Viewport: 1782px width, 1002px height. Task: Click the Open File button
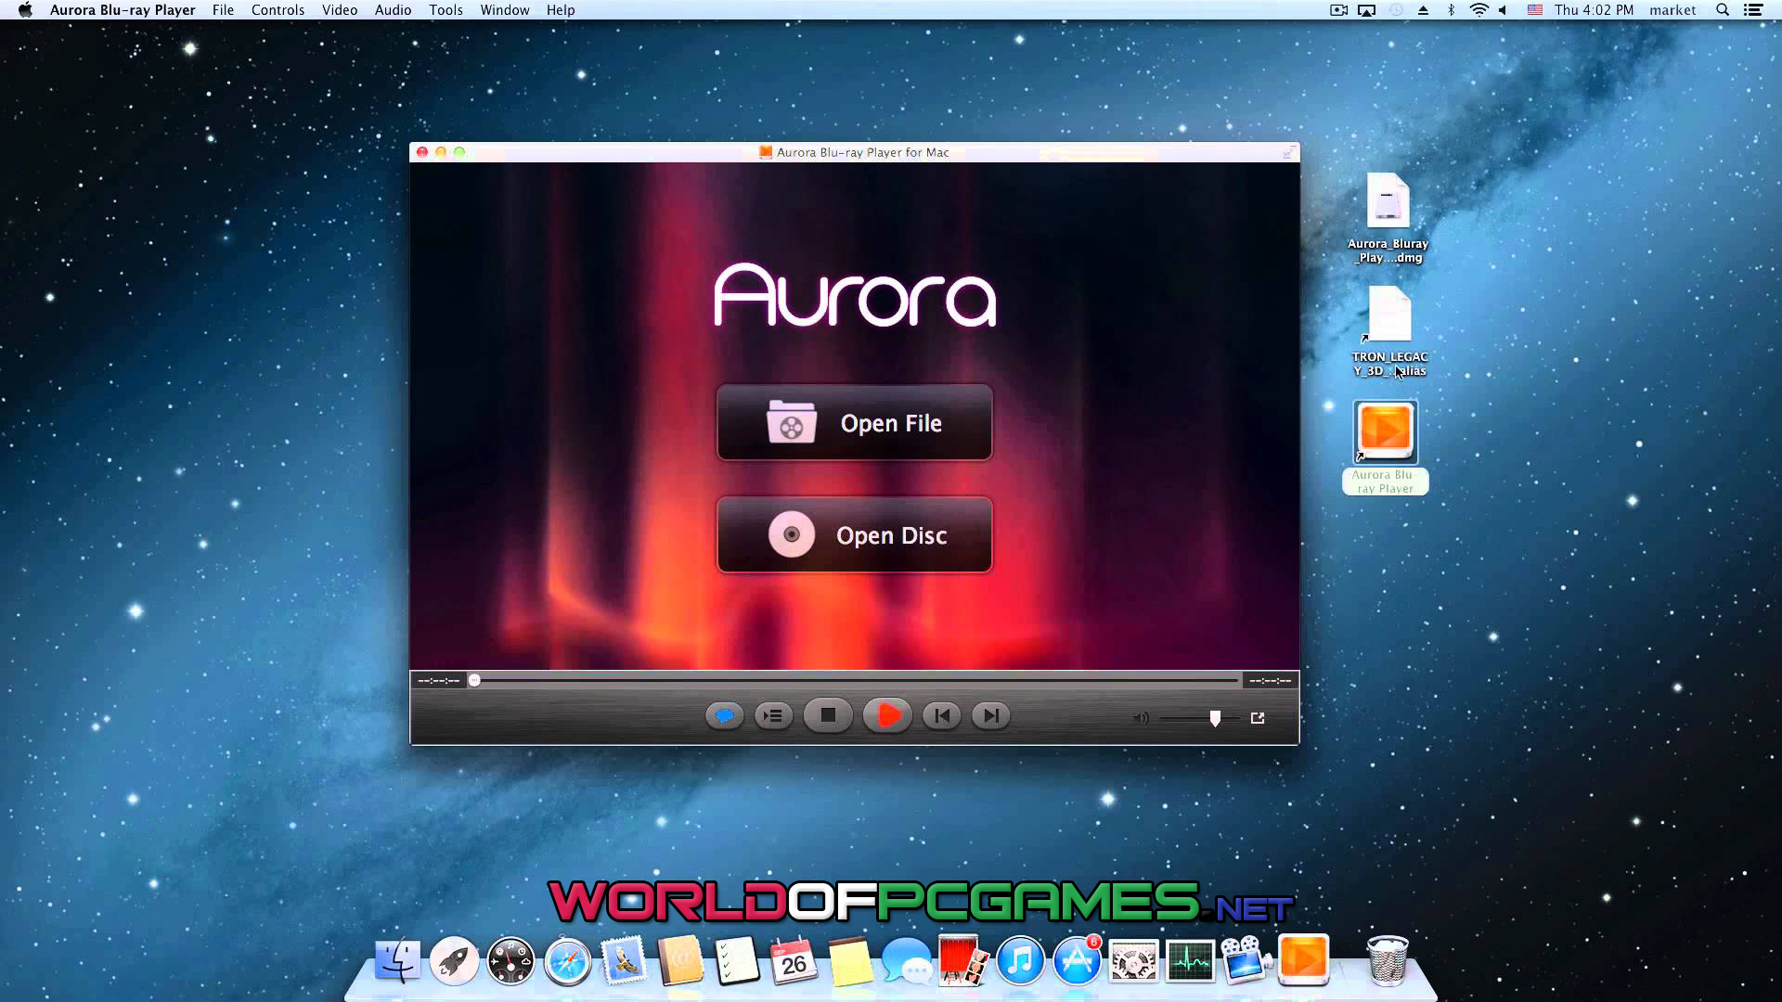[x=854, y=423]
